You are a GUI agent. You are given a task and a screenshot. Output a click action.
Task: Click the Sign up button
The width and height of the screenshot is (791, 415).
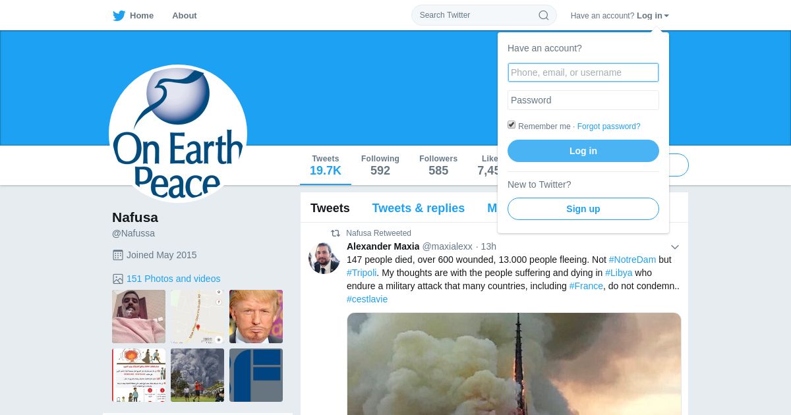[583, 209]
